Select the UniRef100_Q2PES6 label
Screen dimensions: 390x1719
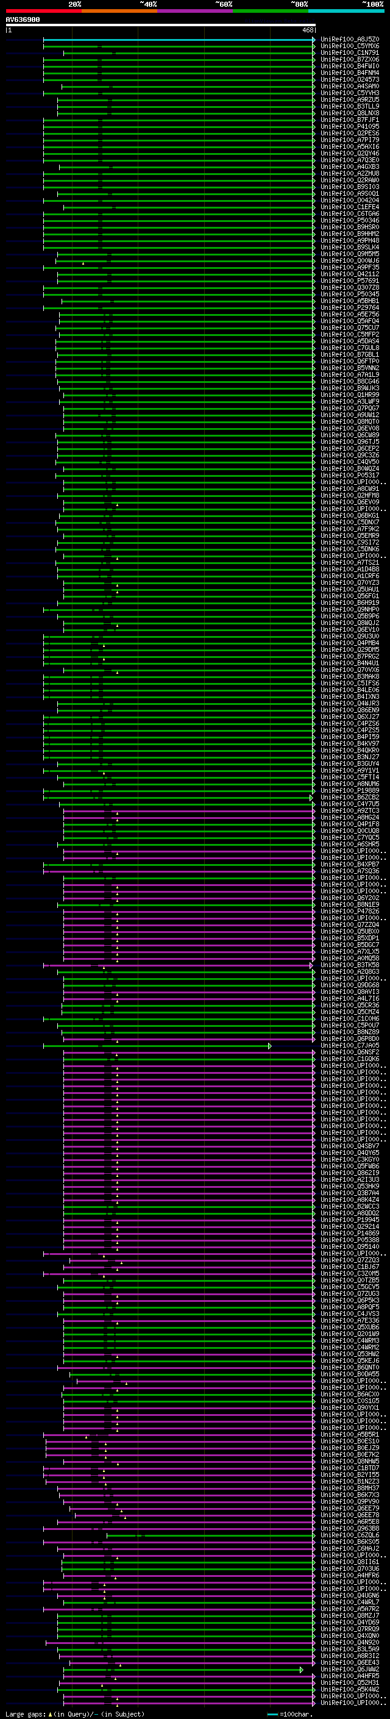[x=349, y=133]
